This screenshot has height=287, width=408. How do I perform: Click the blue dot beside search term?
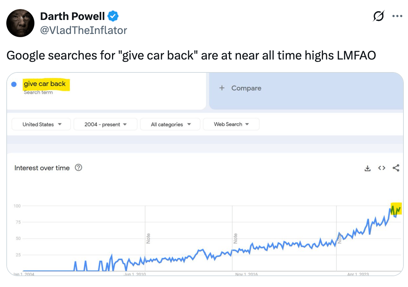pos(14,84)
